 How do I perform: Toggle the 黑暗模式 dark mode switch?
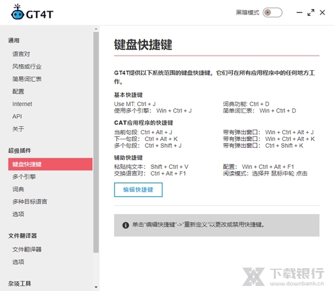pyautogui.click(x=272, y=13)
